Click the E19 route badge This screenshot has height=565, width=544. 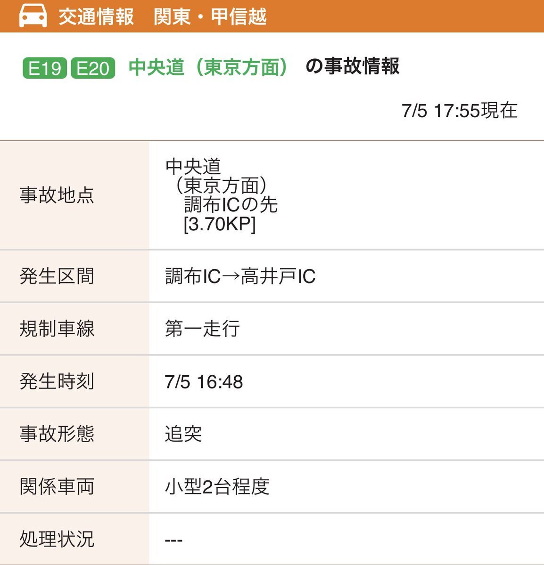pos(45,68)
